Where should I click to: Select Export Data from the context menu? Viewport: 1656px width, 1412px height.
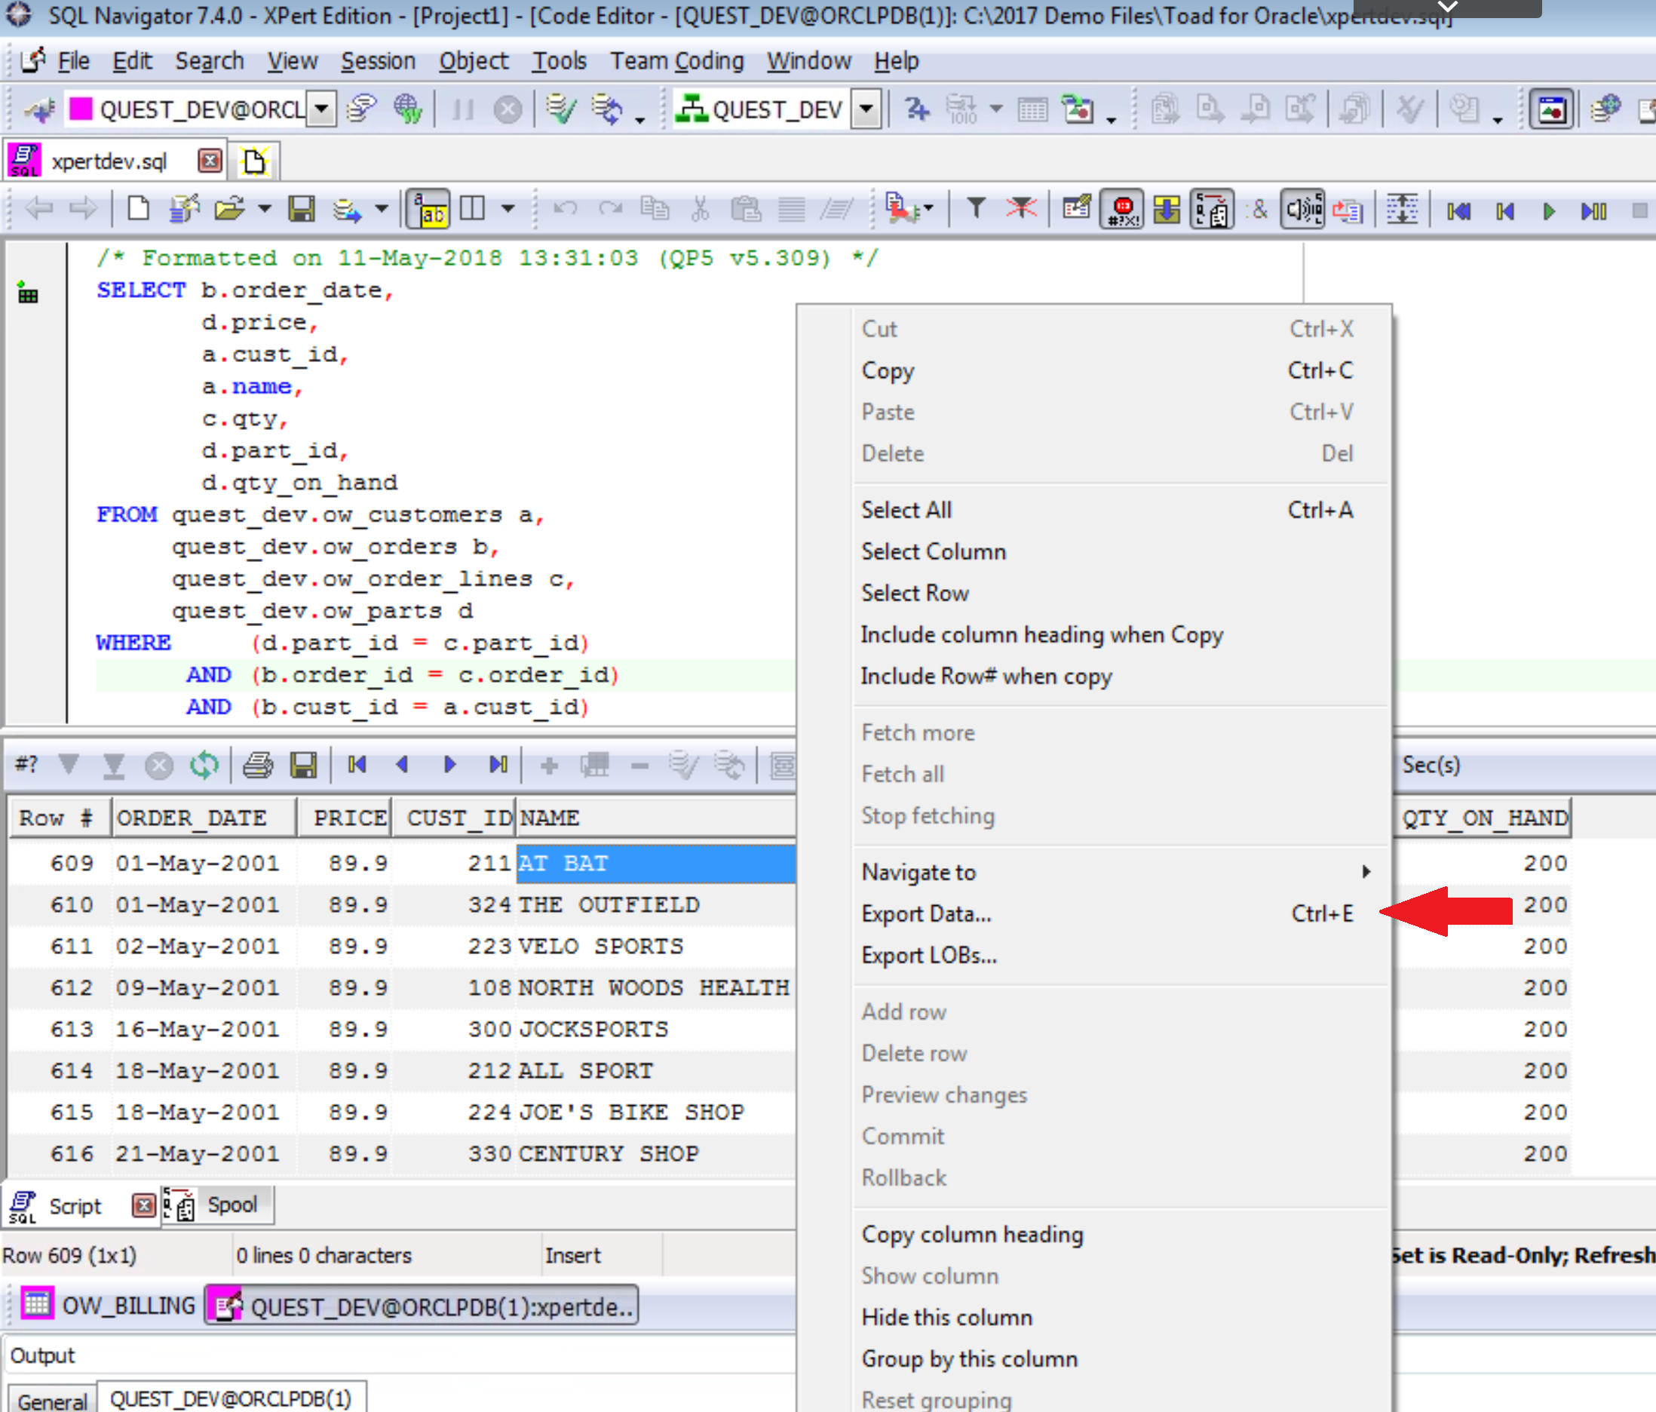(x=927, y=913)
